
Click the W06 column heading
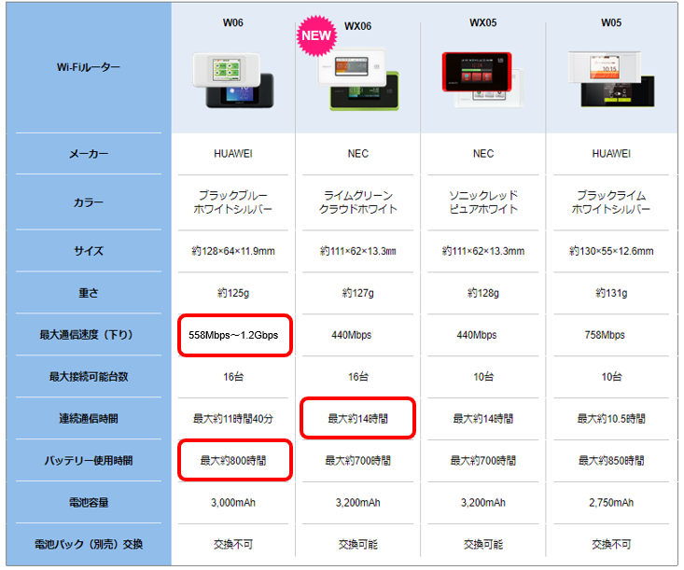click(x=233, y=22)
